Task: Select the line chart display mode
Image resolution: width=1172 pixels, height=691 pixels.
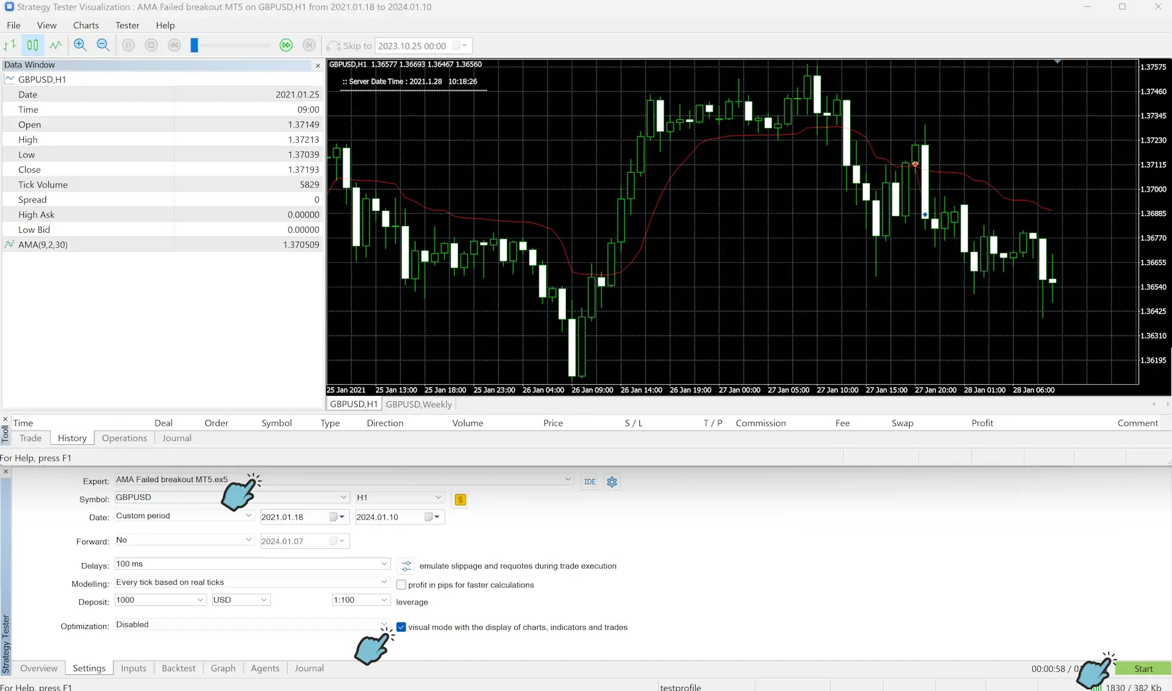Action: pos(55,45)
